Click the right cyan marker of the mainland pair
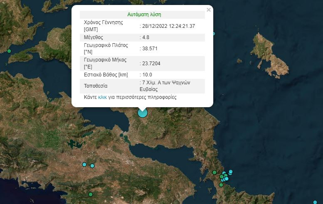The height and width of the screenshot is (204, 323). [x=92, y=166]
